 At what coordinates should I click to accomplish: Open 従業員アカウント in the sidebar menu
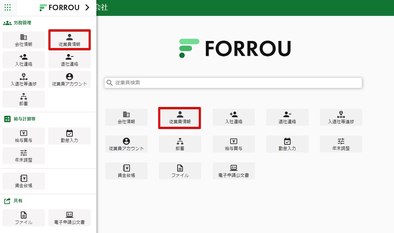click(x=70, y=79)
